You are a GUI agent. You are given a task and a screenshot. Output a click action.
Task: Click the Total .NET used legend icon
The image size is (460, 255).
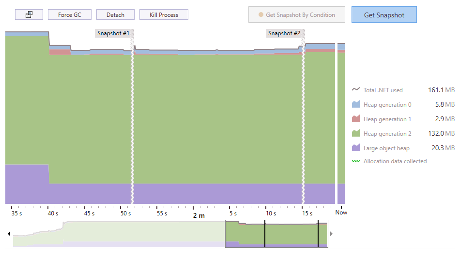point(356,90)
